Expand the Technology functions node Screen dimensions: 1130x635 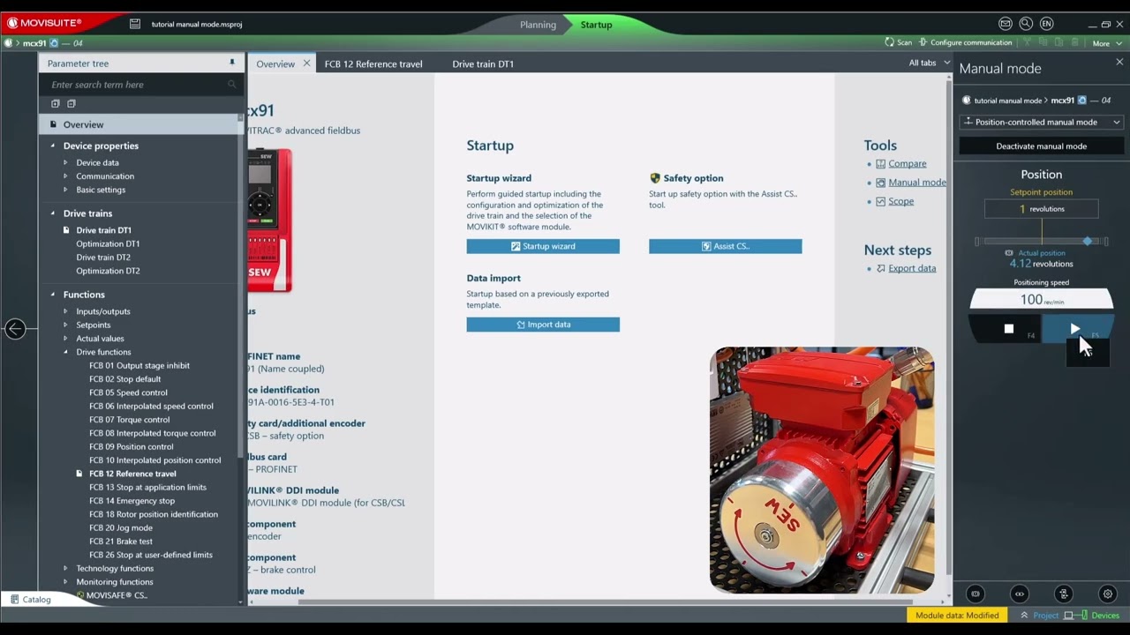tap(65, 568)
